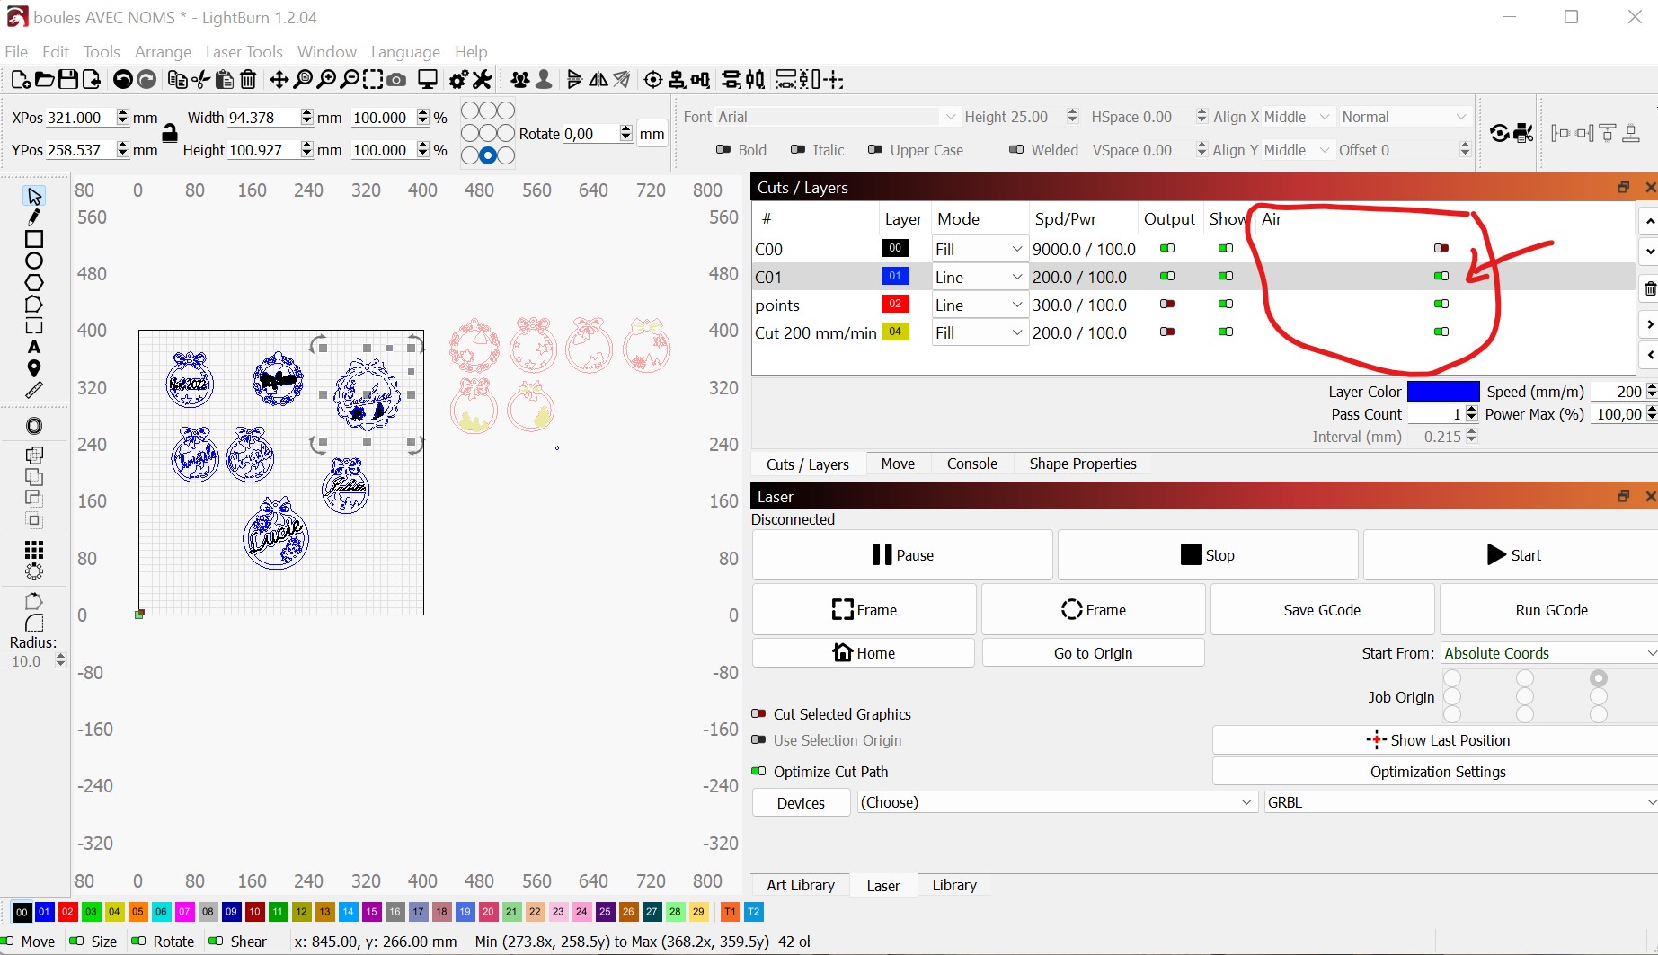The image size is (1658, 955).
Task: Open the Laser Tools menu
Action: tap(244, 52)
